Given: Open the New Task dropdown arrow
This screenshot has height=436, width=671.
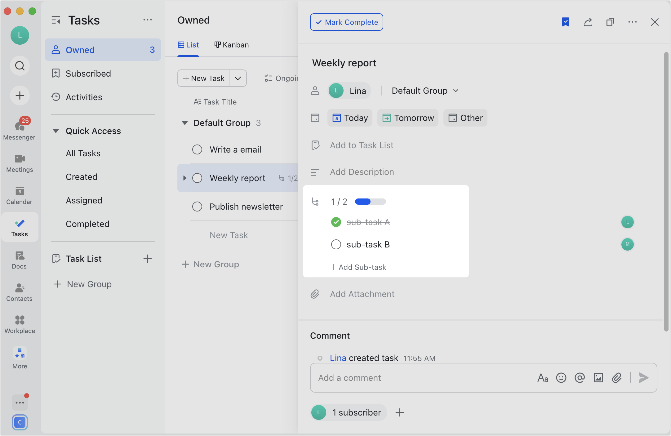Looking at the screenshot, I should tap(238, 78).
